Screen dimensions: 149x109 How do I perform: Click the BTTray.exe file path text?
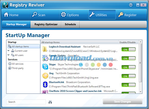click(79, 87)
